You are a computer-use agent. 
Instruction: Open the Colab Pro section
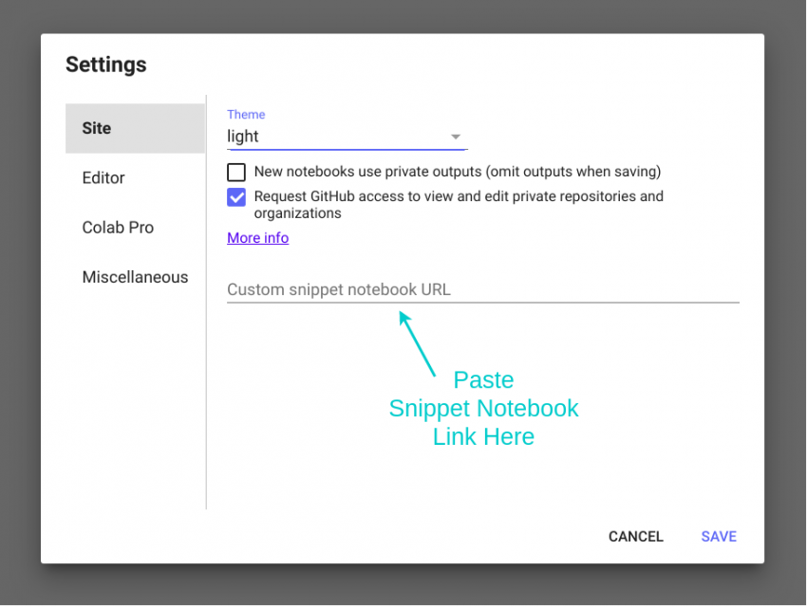pos(118,227)
